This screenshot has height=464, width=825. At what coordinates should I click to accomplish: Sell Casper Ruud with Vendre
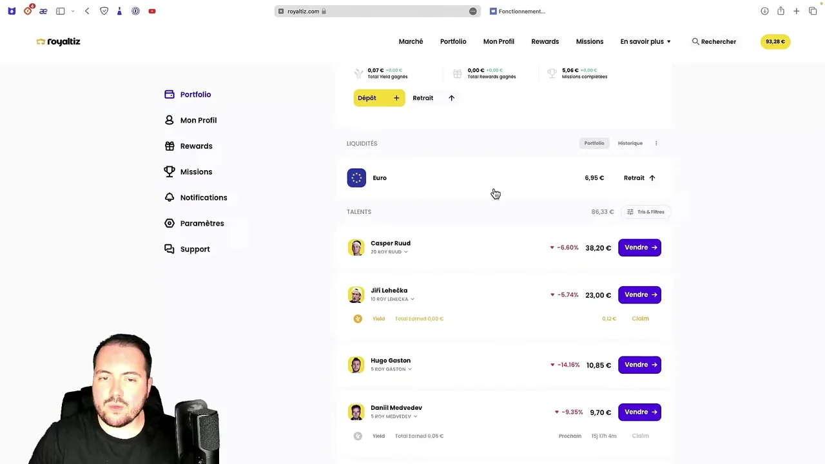[x=639, y=247]
